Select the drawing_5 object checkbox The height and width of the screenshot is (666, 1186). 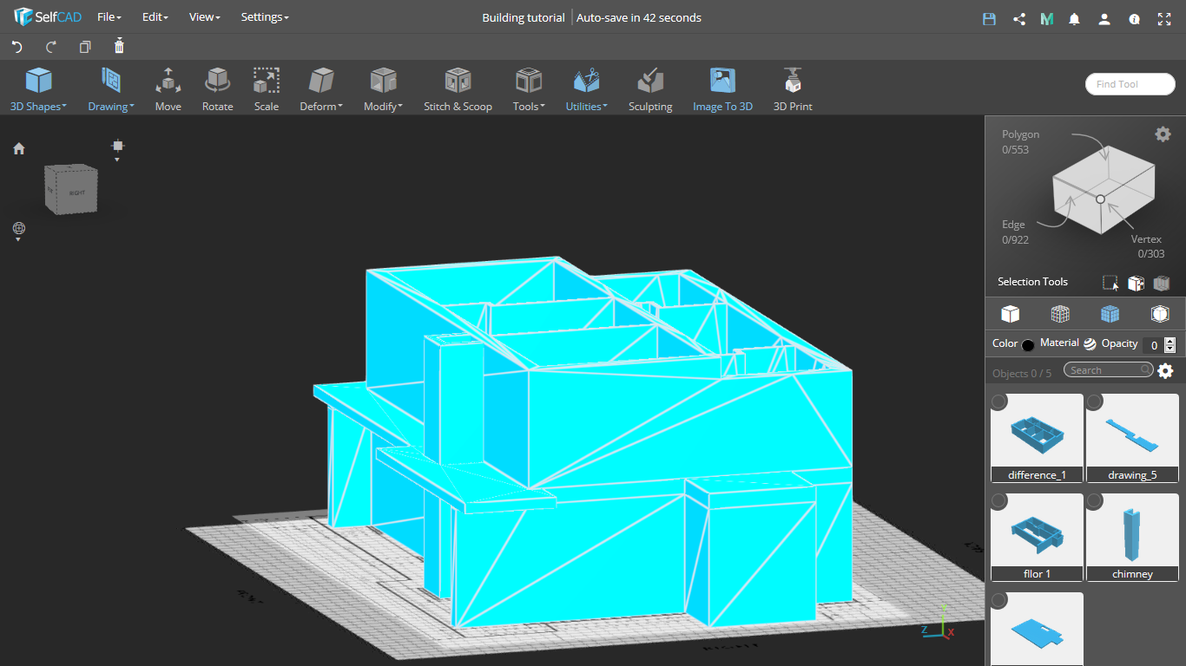1095,402
